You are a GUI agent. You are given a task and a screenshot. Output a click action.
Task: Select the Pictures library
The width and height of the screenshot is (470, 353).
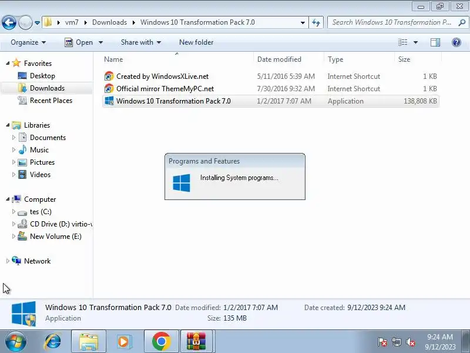click(x=42, y=162)
